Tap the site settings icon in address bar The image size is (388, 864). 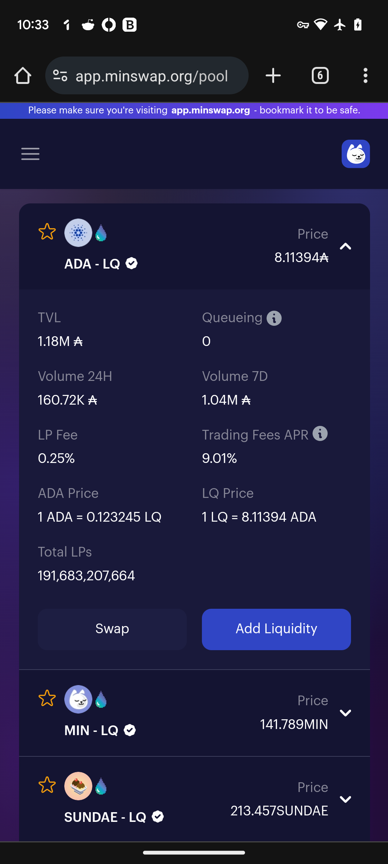click(x=60, y=76)
